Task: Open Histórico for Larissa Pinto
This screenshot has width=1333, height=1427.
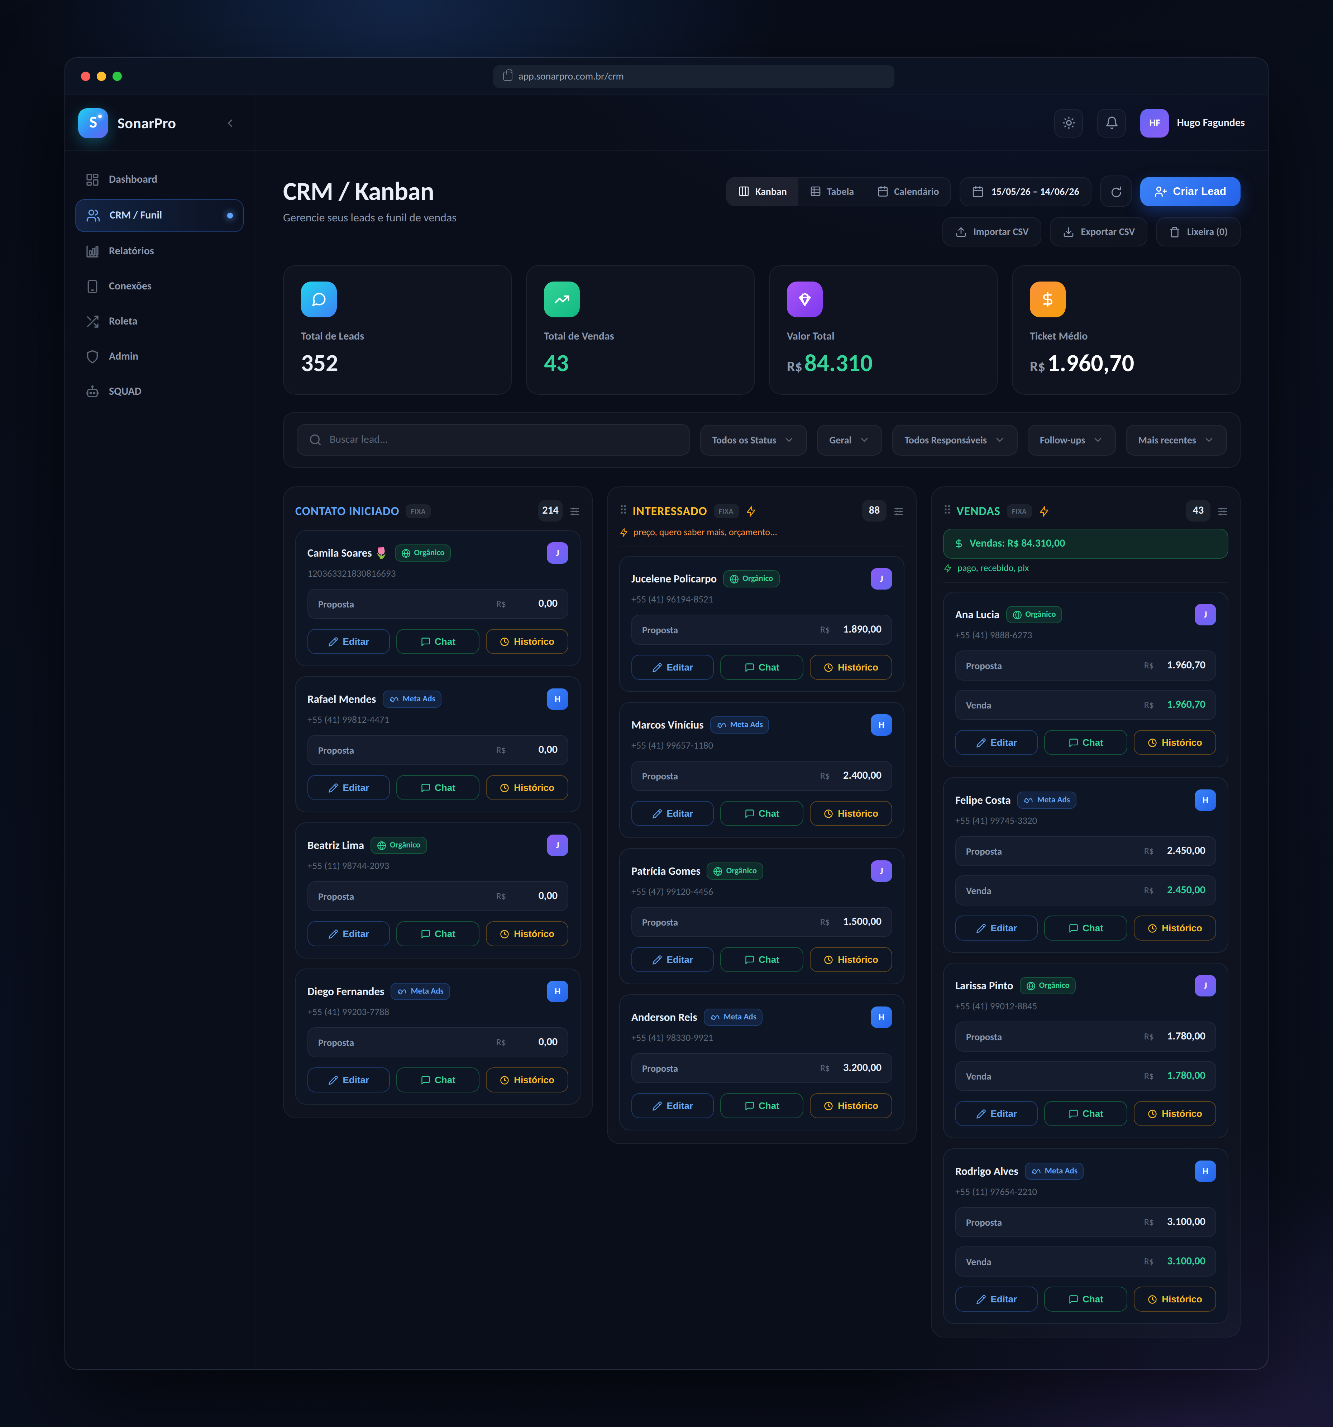Action: click(x=1174, y=1114)
